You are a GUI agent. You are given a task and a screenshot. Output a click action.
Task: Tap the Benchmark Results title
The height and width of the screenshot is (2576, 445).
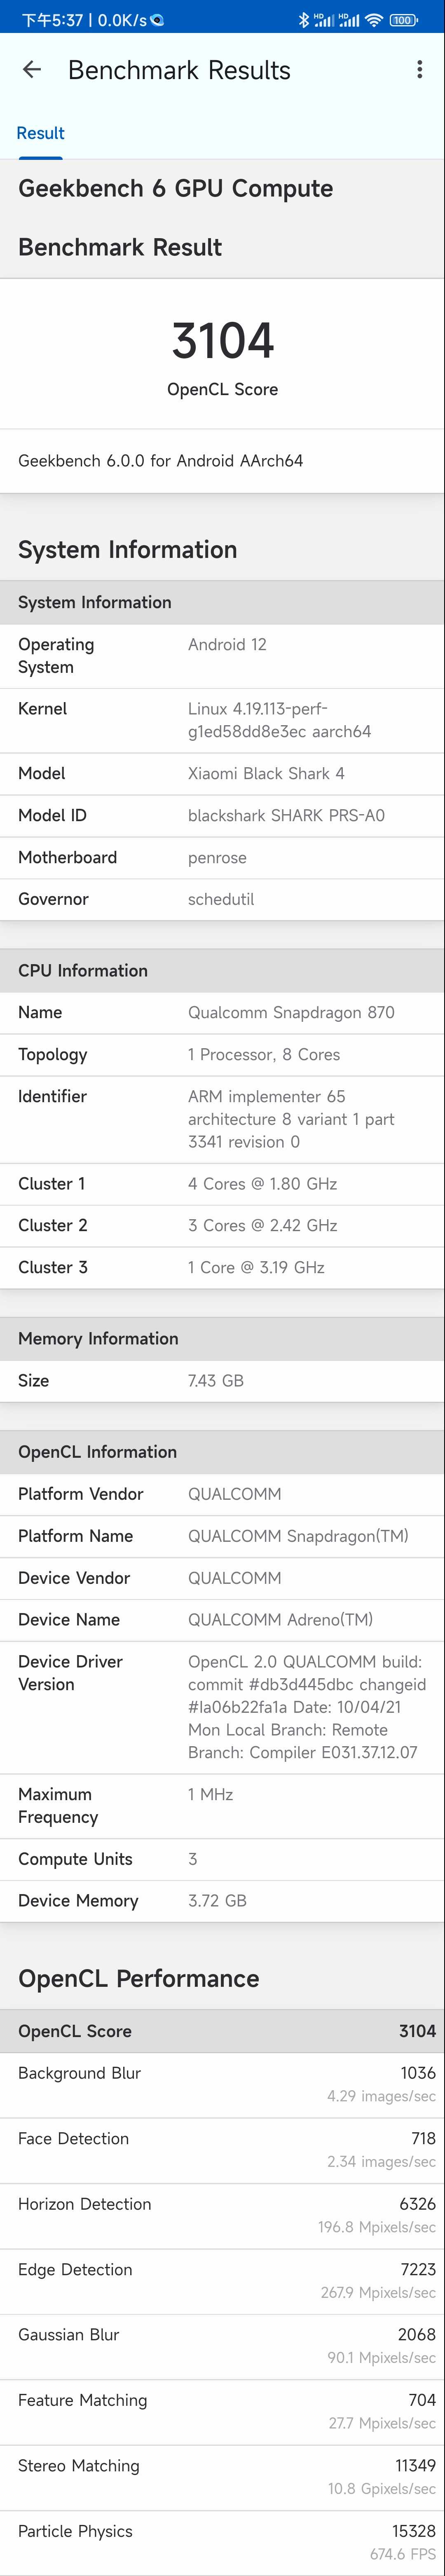[179, 70]
